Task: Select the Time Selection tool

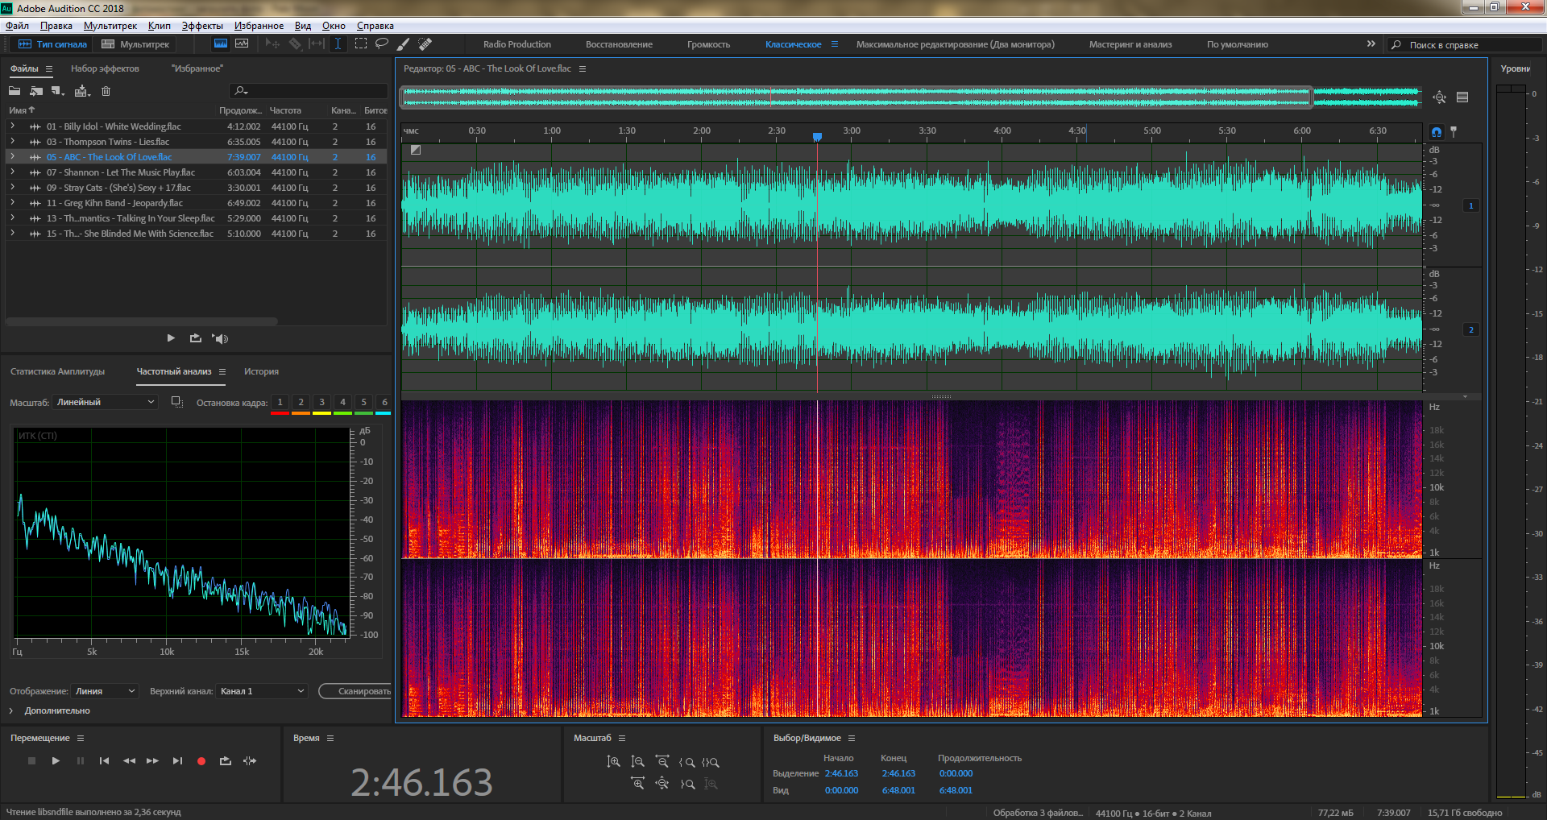Action: (338, 44)
